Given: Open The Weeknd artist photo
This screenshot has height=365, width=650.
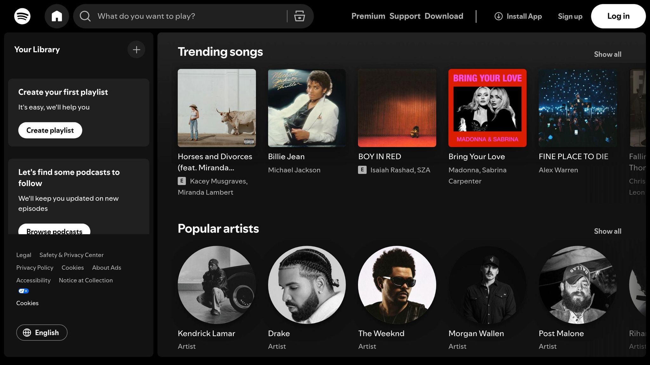Looking at the screenshot, I should [397, 285].
